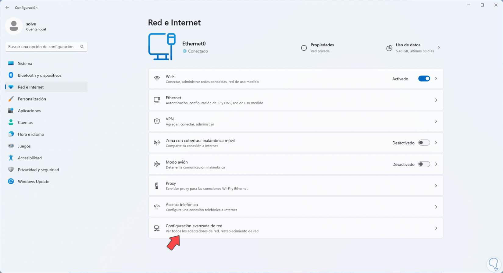View Uso de datos details
This screenshot has width=503, height=273.
414,48
